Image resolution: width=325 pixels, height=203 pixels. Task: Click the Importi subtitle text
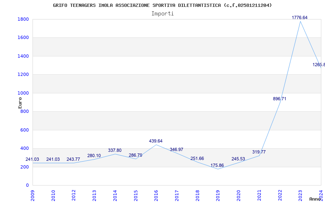(162, 13)
